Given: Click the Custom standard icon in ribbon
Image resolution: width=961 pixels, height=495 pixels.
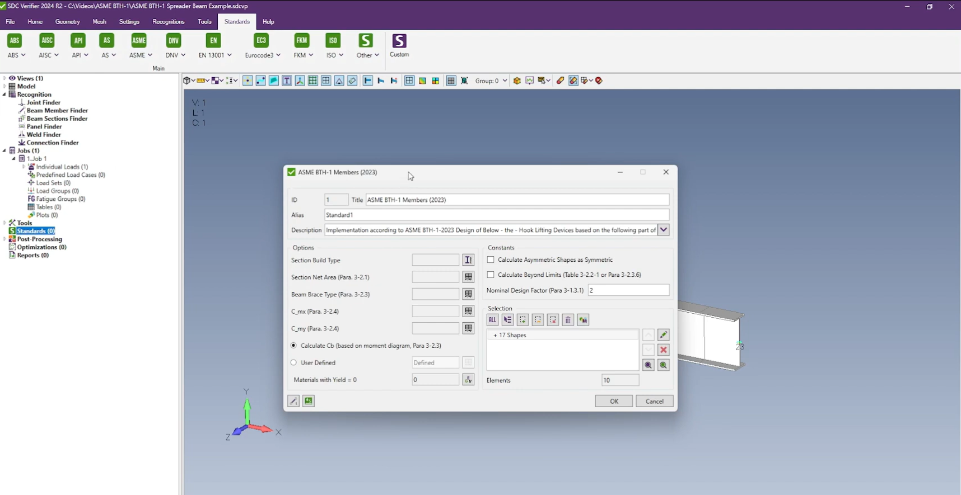Looking at the screenshot, I should (399, 45).
